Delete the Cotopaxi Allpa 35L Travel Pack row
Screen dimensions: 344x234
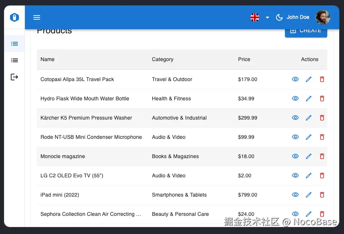tap(322, 79)
